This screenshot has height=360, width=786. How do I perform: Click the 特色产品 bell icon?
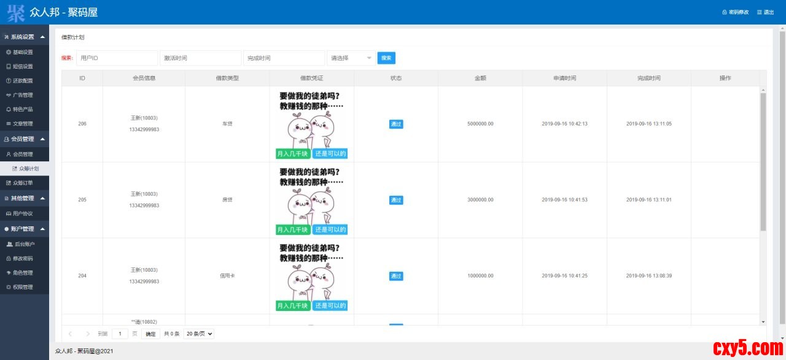pyautogui.click(x=9, y=109)
